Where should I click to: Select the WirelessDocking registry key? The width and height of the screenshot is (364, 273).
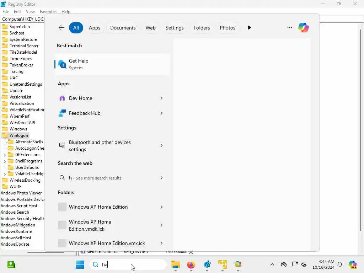(25, 180)
